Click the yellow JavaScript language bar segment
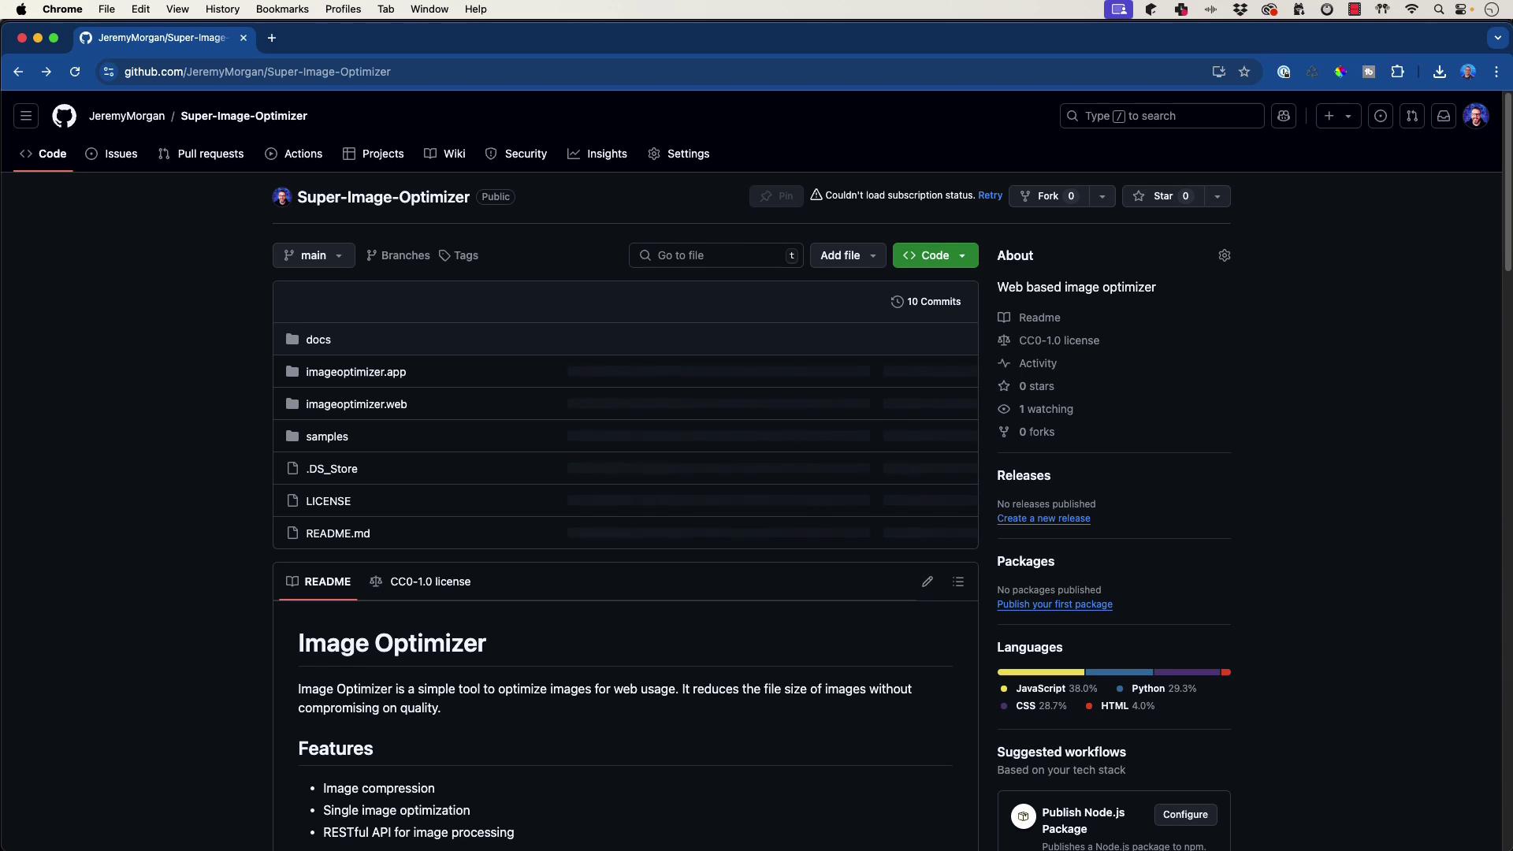 tap(1040, 672)
